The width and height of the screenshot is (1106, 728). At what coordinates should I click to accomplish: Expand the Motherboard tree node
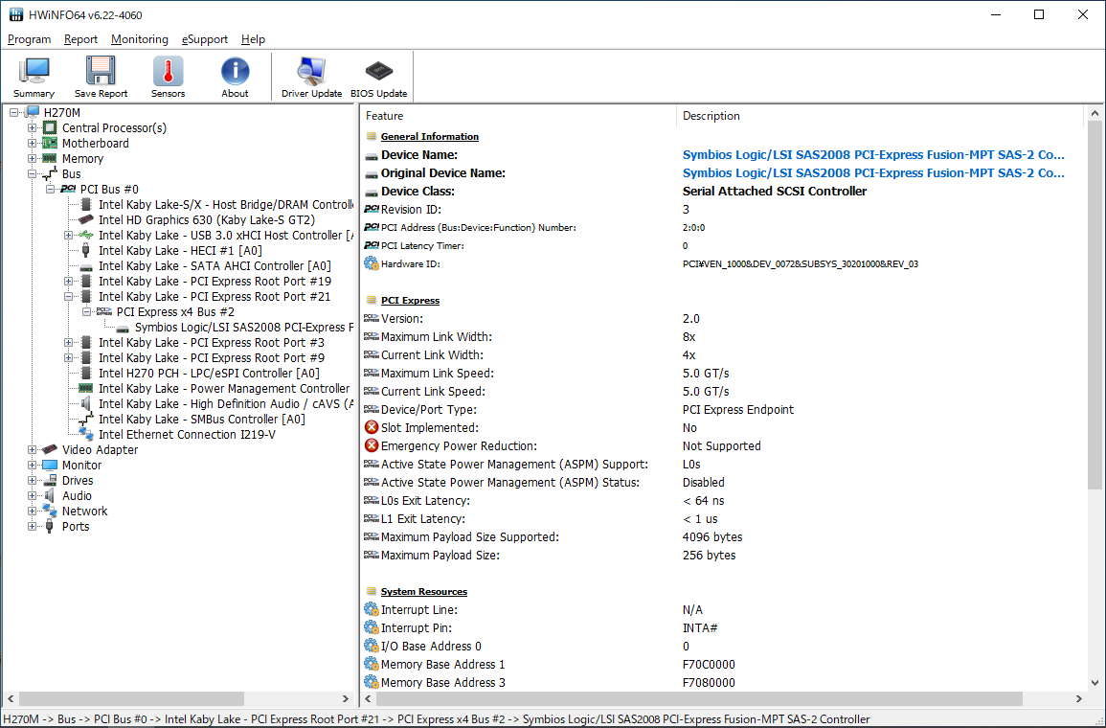(32, 143)
